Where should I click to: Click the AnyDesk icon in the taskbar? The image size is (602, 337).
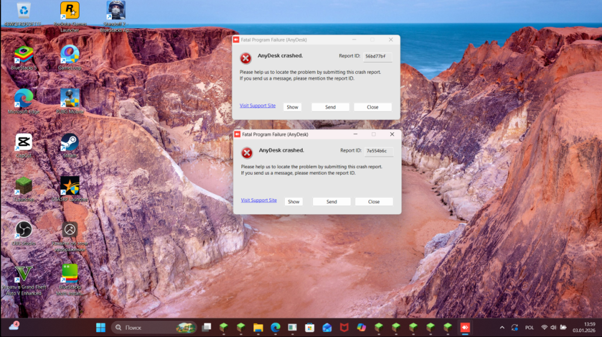pyautogui.click(x=465, y=327)
